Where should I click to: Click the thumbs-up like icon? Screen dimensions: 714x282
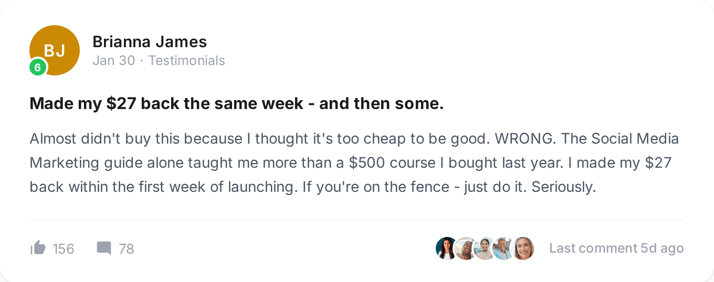[38, 248]
